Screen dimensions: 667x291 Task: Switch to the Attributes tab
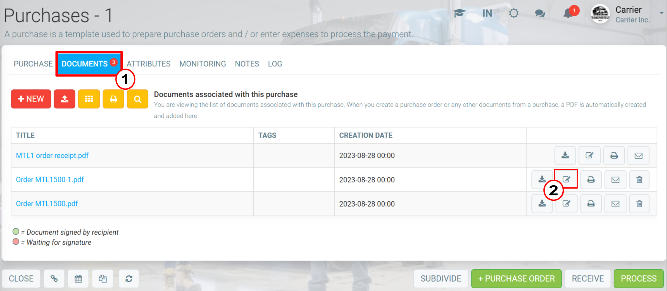tap(149, 64)
